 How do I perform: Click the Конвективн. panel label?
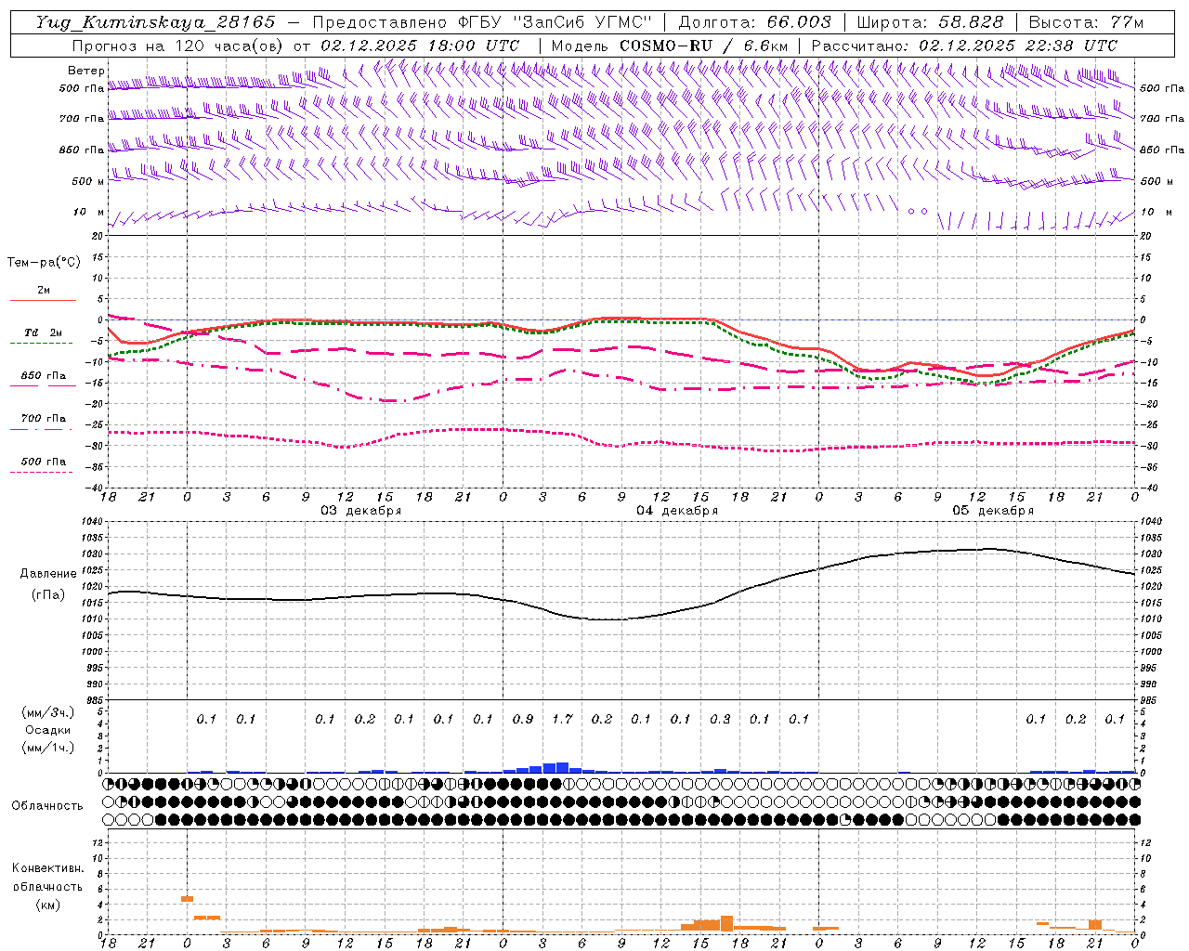(x=47, y=868)
